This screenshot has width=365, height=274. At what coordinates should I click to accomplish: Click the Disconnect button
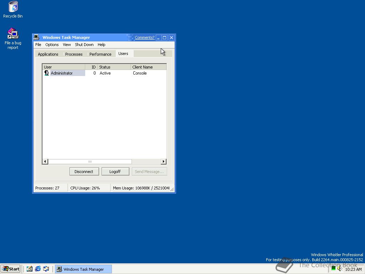84,172
